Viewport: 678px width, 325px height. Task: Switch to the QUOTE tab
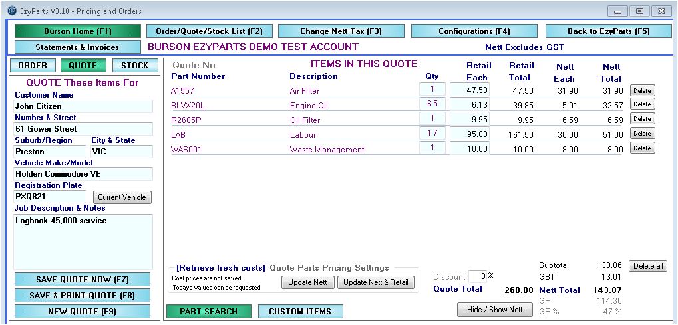(x=83, y=66)
